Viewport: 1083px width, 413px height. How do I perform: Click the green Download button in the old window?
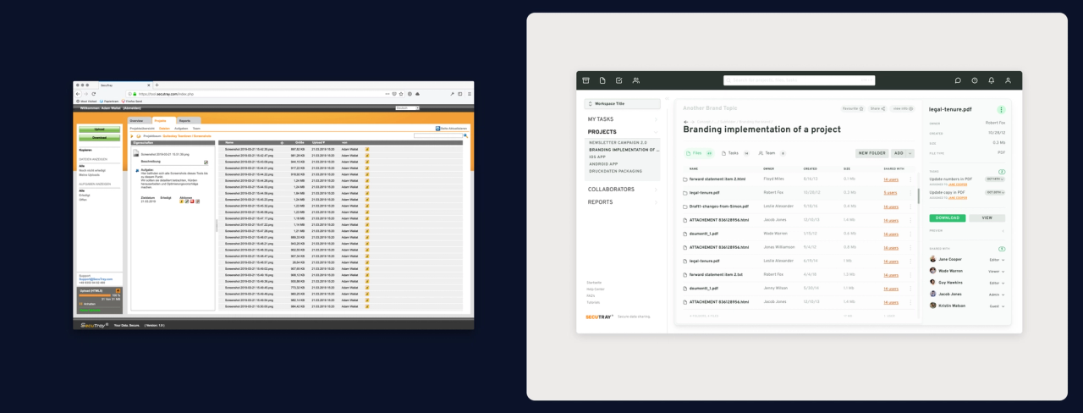(99, 137)
